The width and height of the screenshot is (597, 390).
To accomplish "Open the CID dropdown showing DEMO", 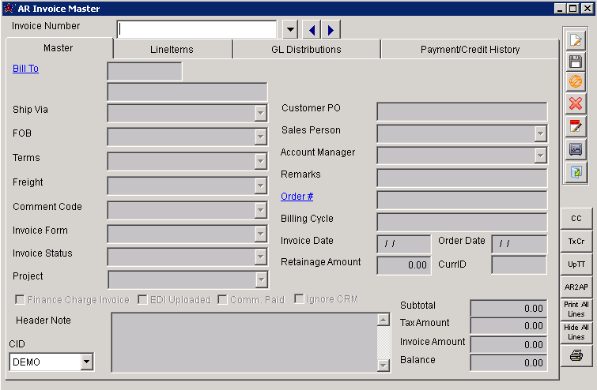I will tap(86, 362).
